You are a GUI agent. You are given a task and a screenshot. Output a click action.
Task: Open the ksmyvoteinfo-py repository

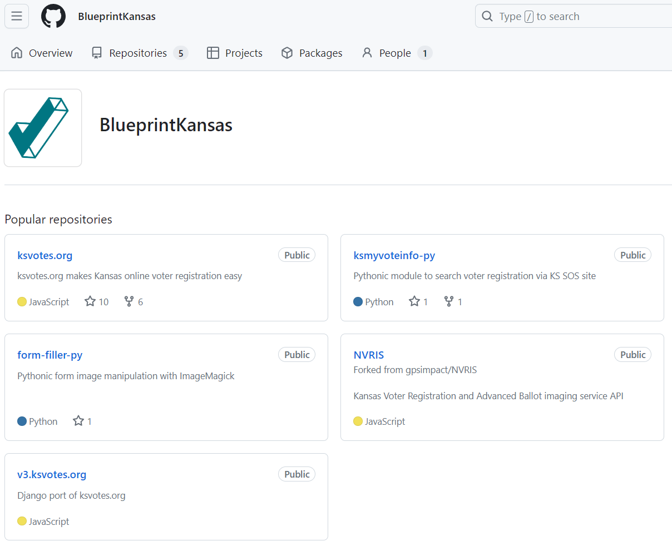[x=394, y=256]
